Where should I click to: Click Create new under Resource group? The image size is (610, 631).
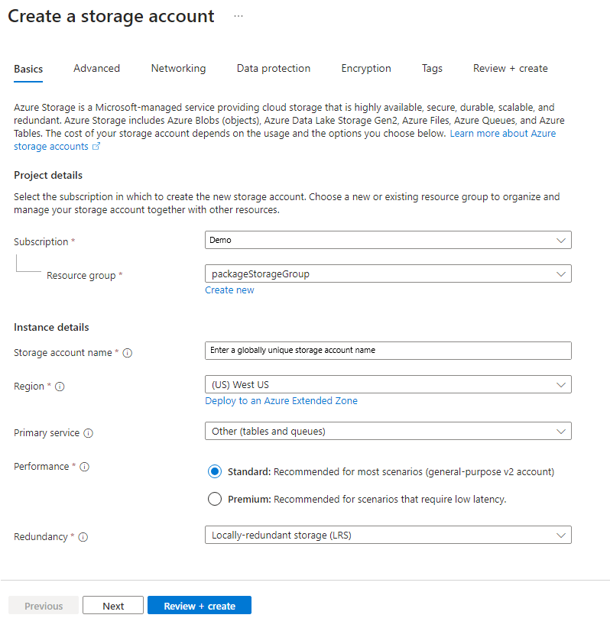pos(229,290)
